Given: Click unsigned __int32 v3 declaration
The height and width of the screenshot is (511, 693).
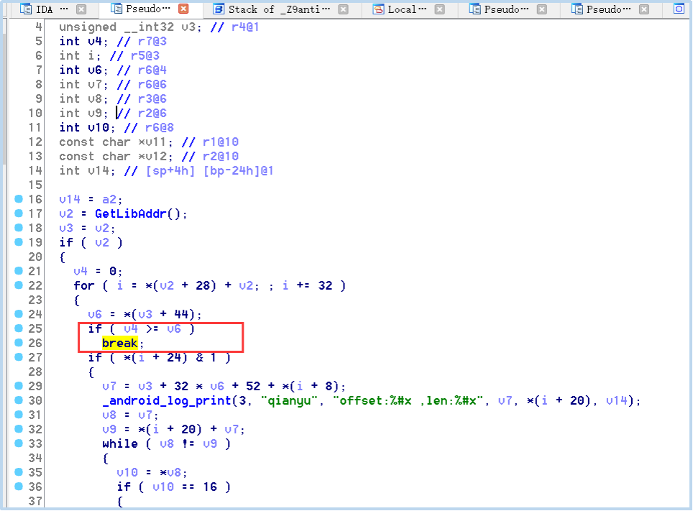Looking at the screenshot, I should [x=130, y=27].
